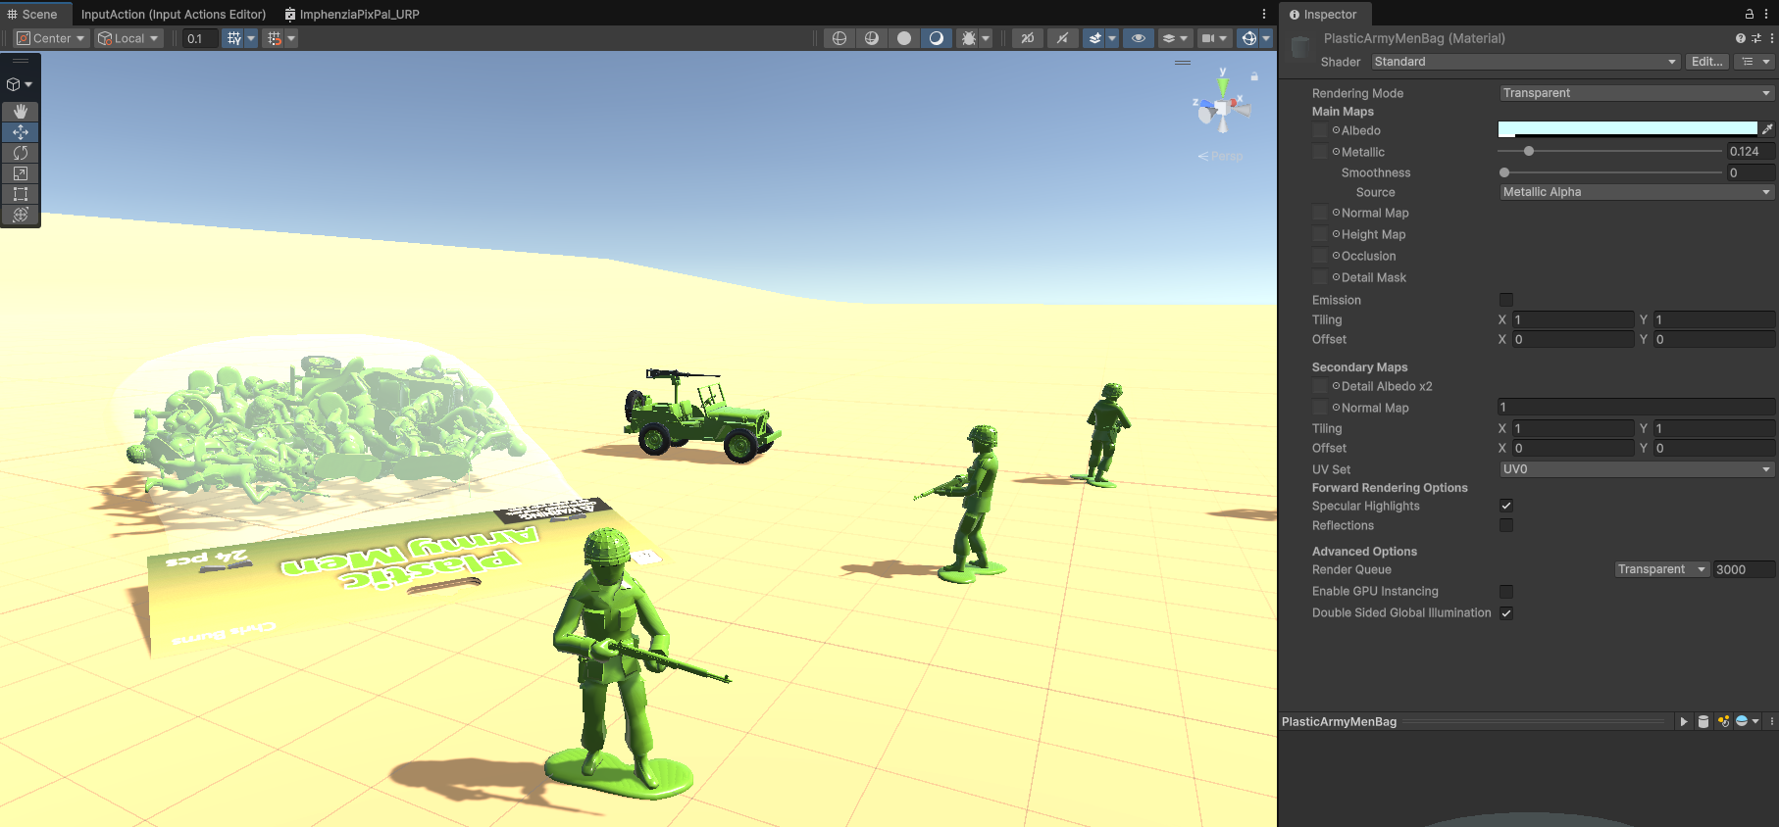Pick Albedo color with eyedropper
1779x827 pixels.
[x=1767, y=129]
